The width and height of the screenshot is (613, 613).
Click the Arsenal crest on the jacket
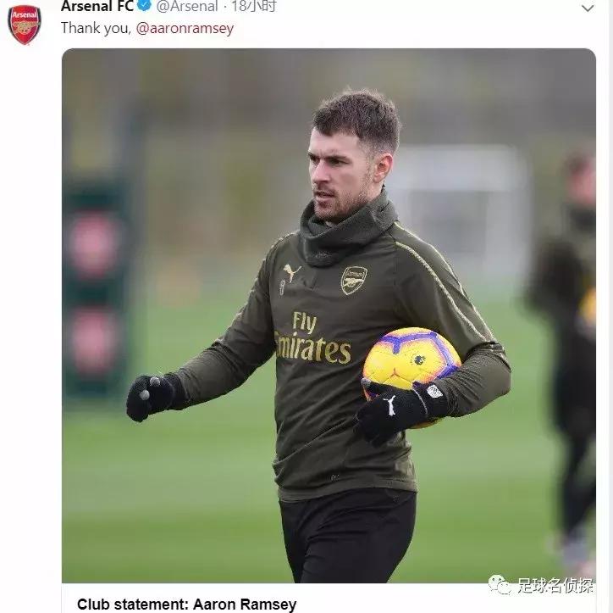pos(353,280)
